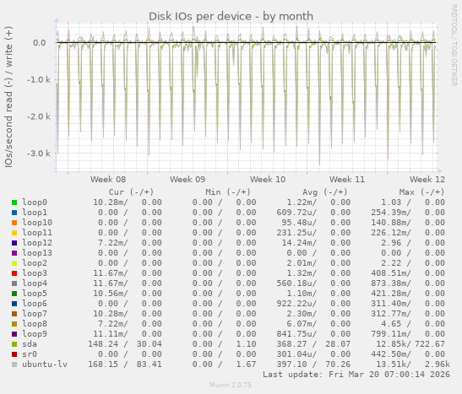462x394 pixels.
Task: Click the loop11 yellow legend swatch
Action: [14, 233]
